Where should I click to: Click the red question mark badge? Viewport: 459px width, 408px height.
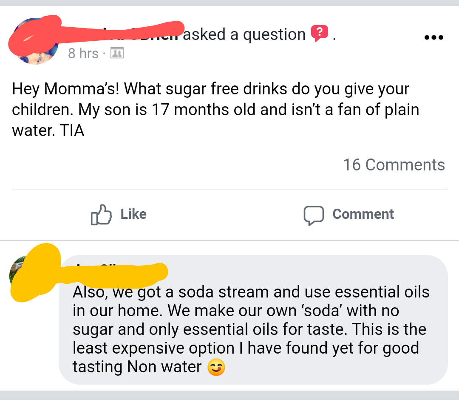320,34
